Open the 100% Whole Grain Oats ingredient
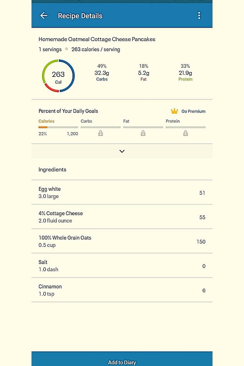This screenshot has width=244, height=366. click(122, 241)
